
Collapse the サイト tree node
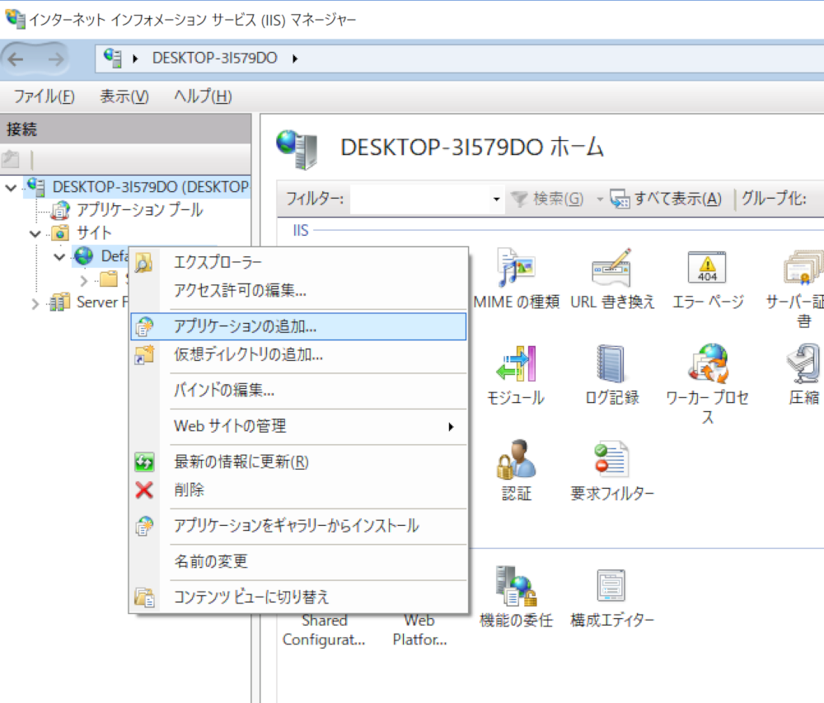click(35, 232)
